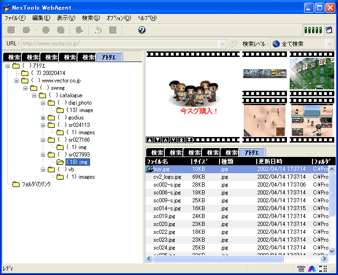This screenshot has width=338, height=275.
Task: Click the globe icon in the search level box
Action: (276, 44)
